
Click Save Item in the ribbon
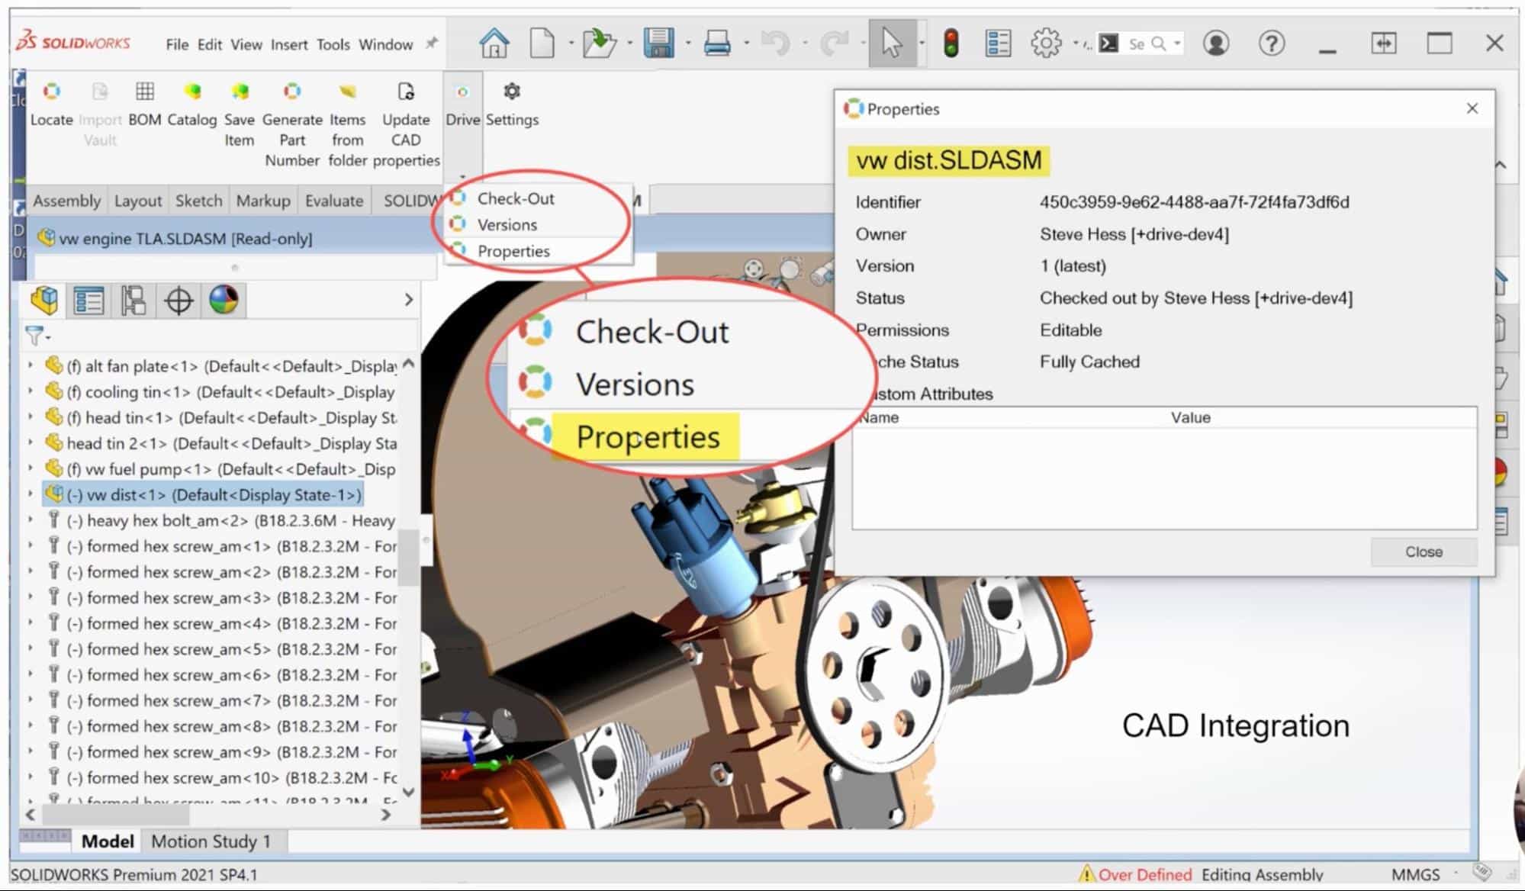(x=240, y=114)
